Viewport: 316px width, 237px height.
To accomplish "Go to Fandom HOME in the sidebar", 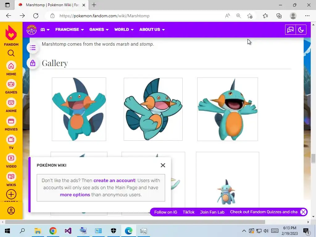I will tap(11, 68).
